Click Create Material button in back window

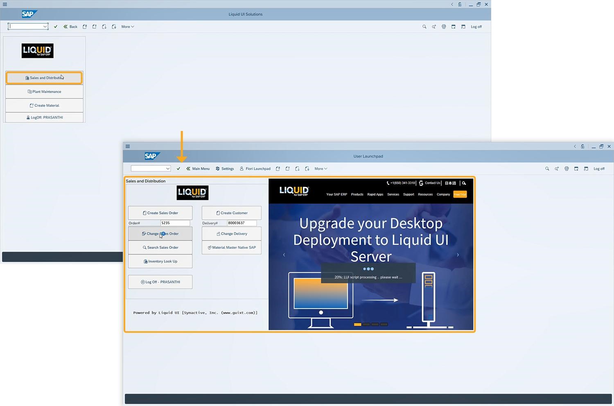(44, 105)
